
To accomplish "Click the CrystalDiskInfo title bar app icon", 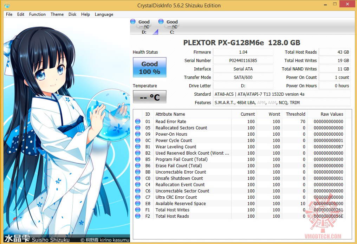I will click(x=7, y=5).
